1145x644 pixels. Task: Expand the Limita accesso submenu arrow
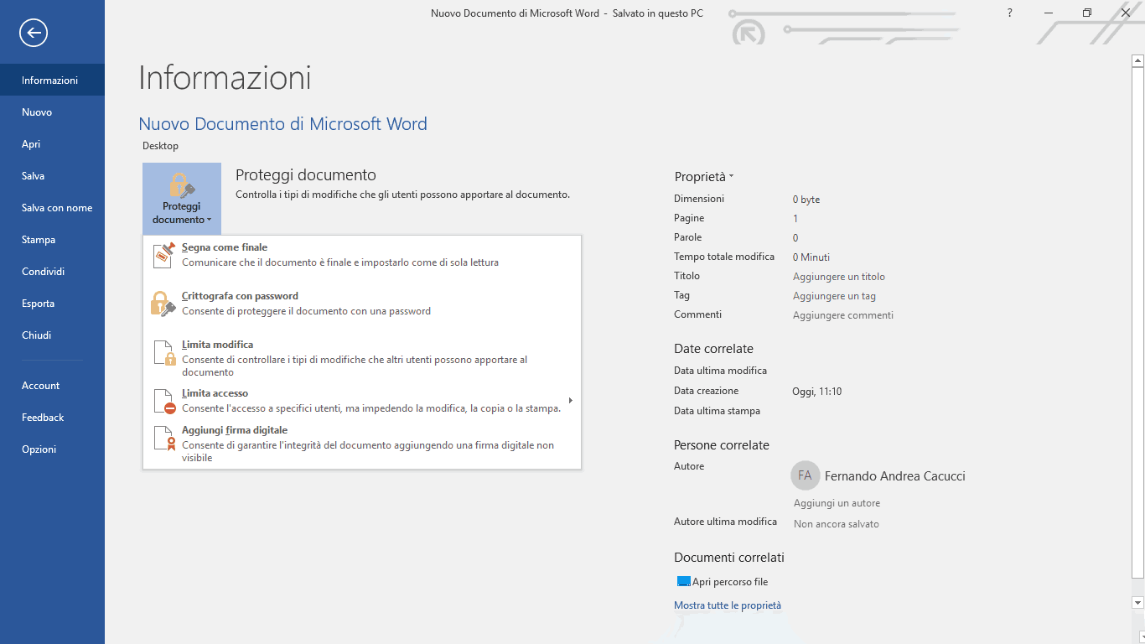click(x=571, y=401)
